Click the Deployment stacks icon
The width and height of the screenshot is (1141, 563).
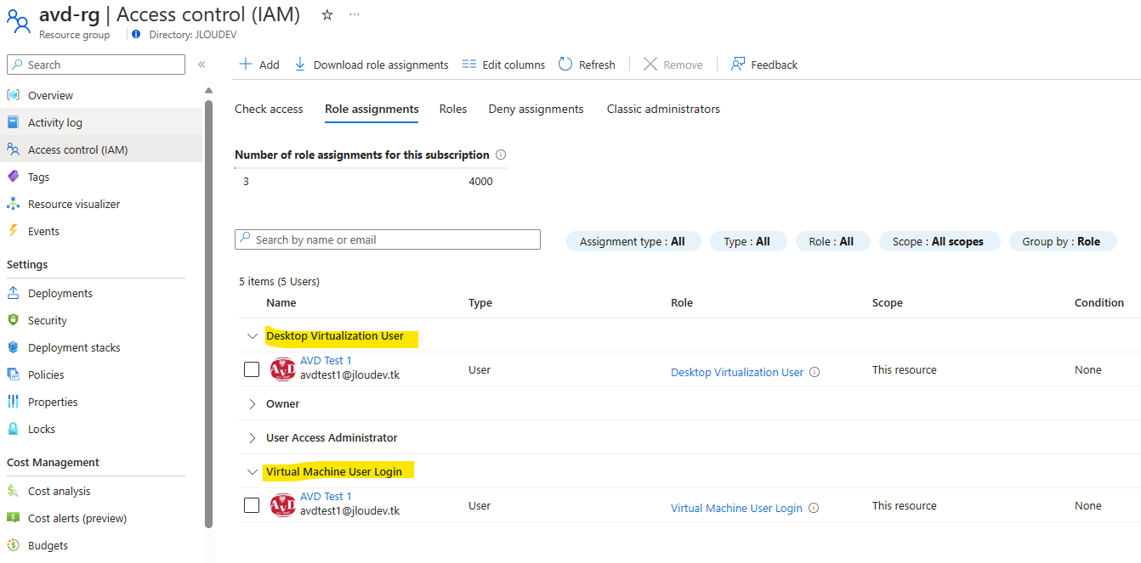(x=13, y=347)
